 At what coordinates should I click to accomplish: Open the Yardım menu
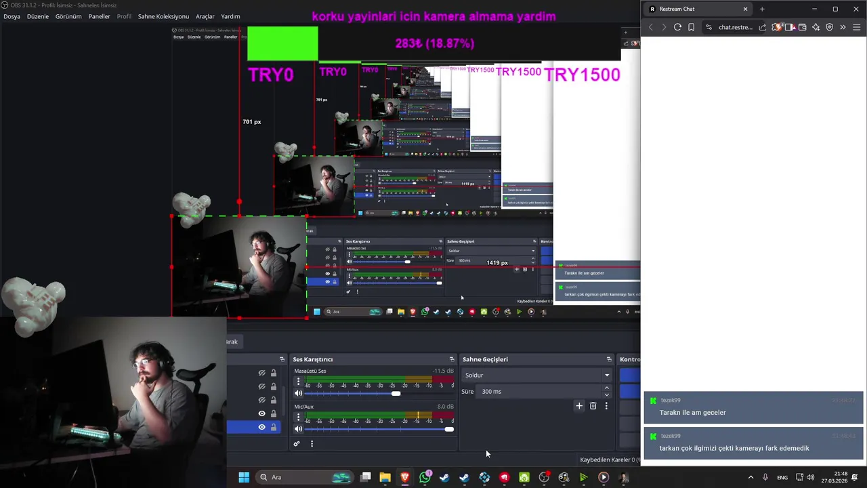pos(230,16)
